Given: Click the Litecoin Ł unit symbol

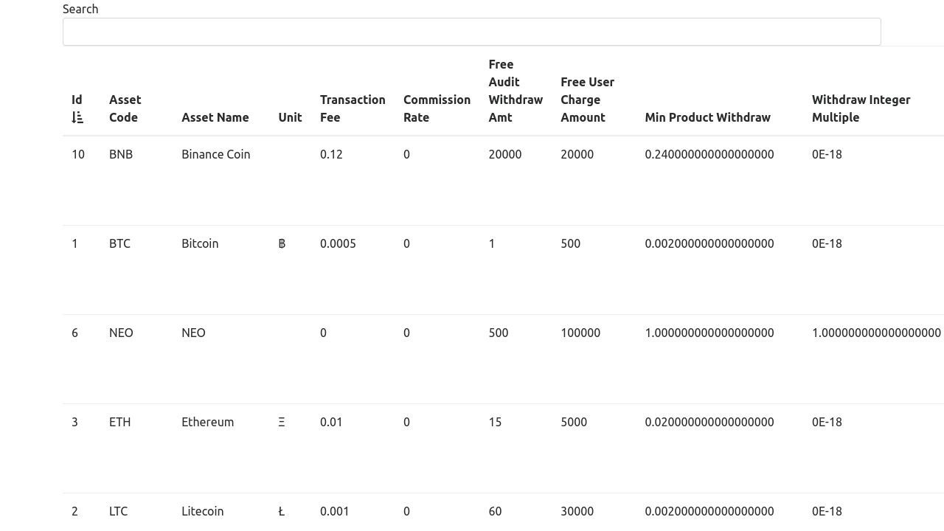Looking at the screenshot, I should [x=282, y=511].
